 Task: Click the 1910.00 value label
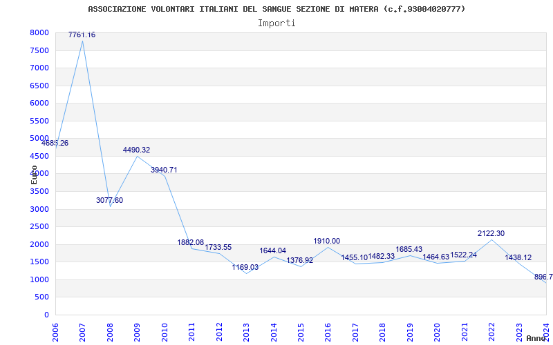327,241
